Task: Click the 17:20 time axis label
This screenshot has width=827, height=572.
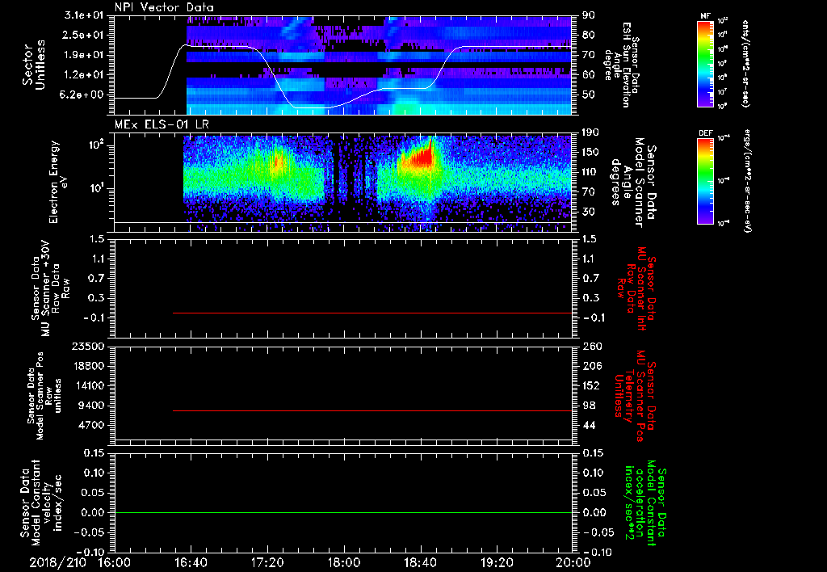Action: pos(267,562)
